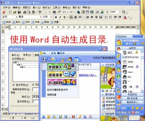Apply center text alignment icon
145x121 pixels.
point(92,17)
